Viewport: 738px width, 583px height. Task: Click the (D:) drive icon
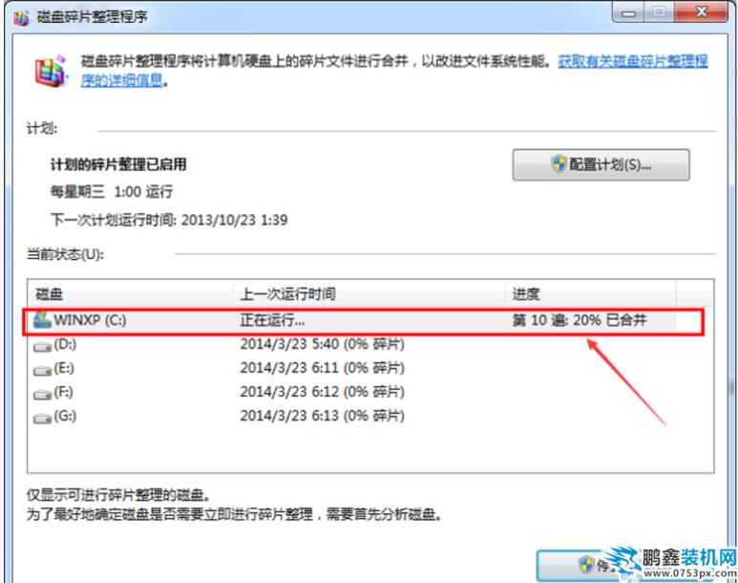[x=42, y=347]
